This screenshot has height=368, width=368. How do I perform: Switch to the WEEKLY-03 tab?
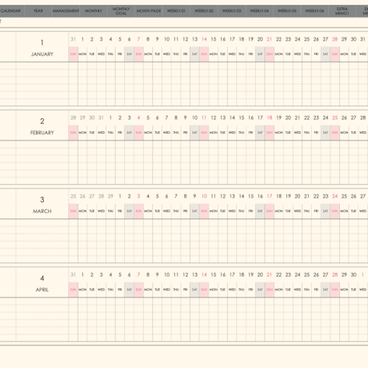click(x=232, y=11)
